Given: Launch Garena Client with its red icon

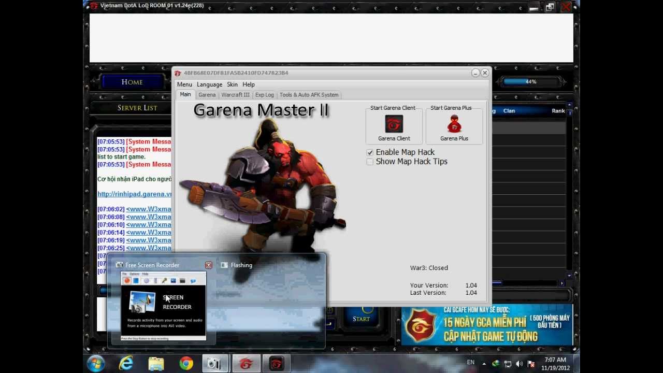Looking at the screenshot, I should point(394,124).
